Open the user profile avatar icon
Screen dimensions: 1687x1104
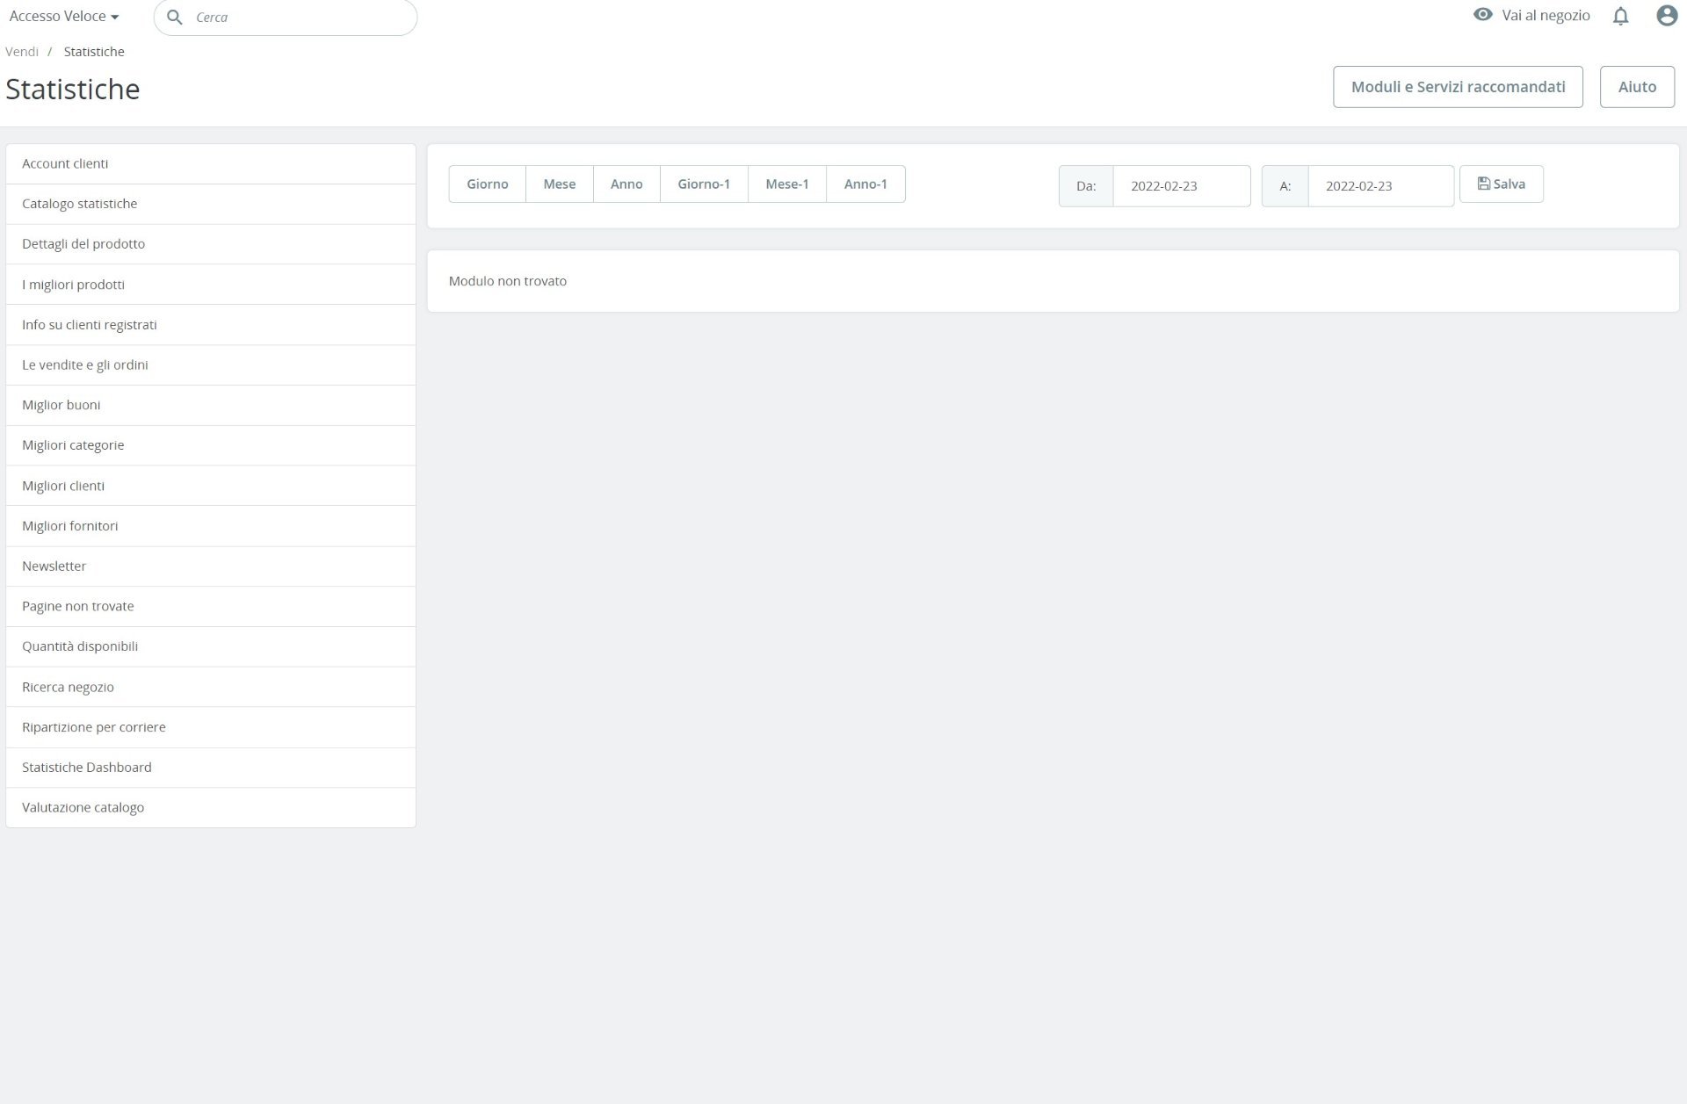(x=1666, y=16)
